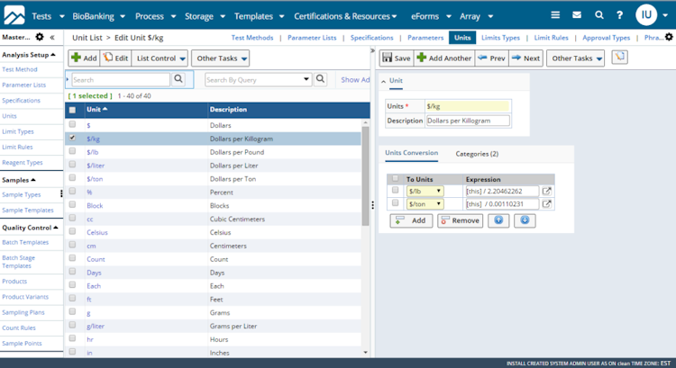
Task: Toggle To Units header checkbox
Action: click(395, 178)
